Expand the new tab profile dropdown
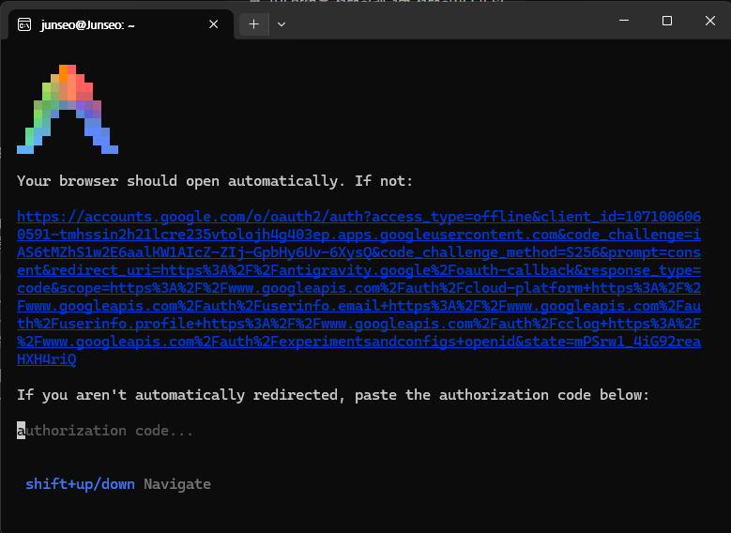 pos(282,24)
